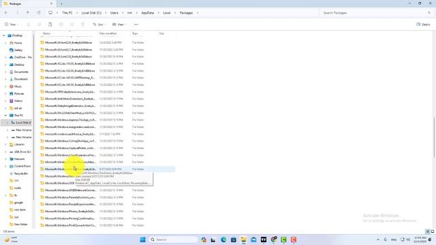Switch to large thumbnails layout icon

(x=433, y=231)
